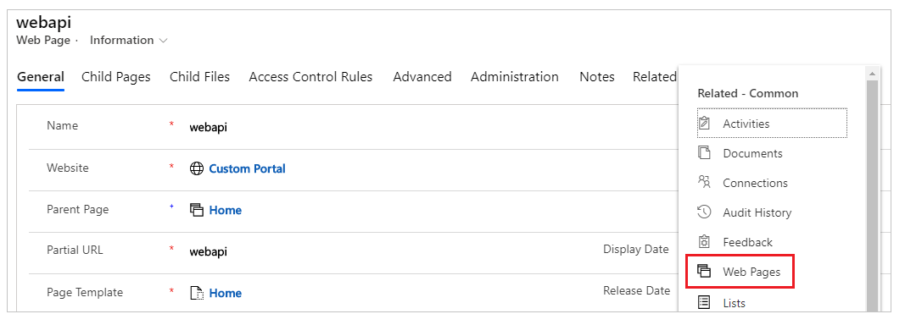This screenshot has width=905, height=325.
Task: Click the Feedback icon in Related menu
Action: point(704,241)
